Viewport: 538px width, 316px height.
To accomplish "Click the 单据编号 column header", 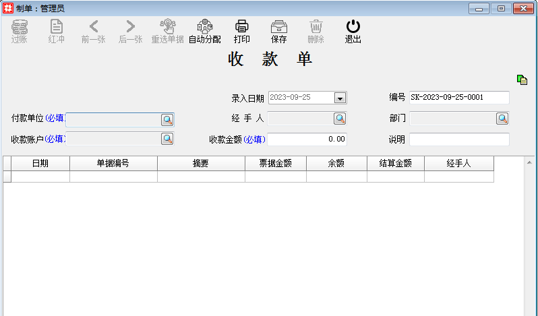I will coord(113,164).
